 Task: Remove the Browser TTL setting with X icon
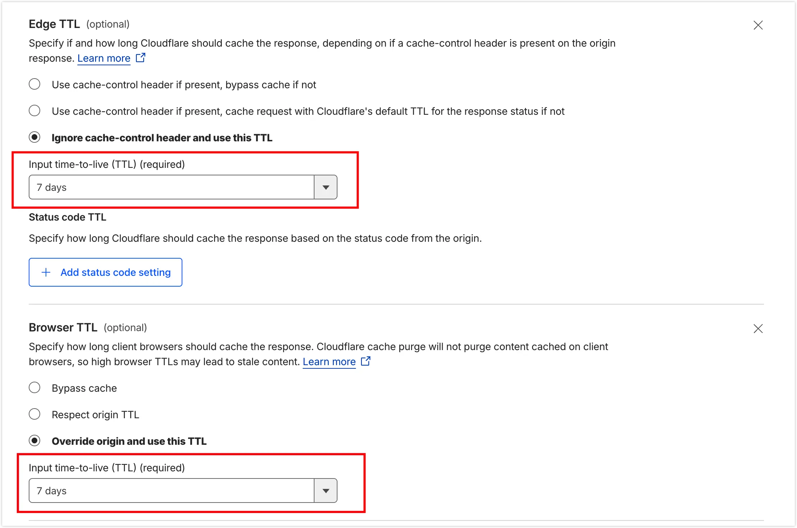click(x=758, y=329)
